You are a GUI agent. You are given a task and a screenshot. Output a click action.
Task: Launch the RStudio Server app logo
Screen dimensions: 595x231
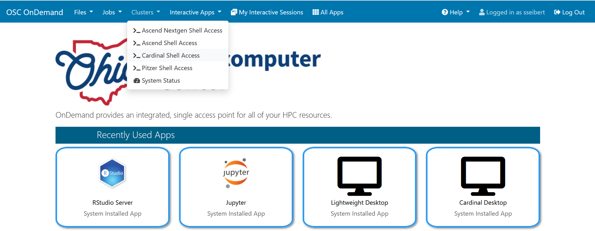(x=113, y=173)
